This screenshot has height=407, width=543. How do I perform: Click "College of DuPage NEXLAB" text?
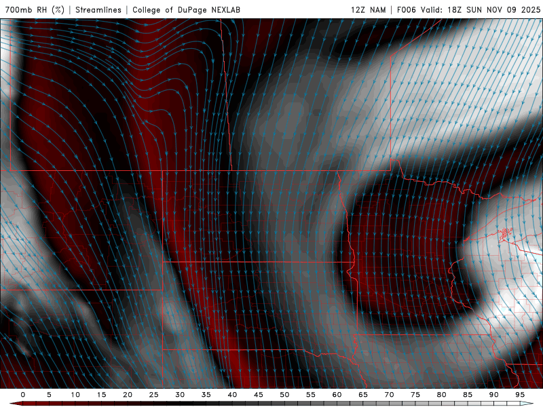point(186,9)
